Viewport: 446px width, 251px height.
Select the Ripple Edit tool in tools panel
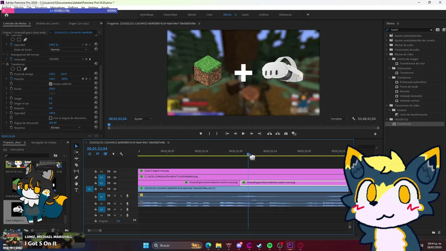pos(77,159)
